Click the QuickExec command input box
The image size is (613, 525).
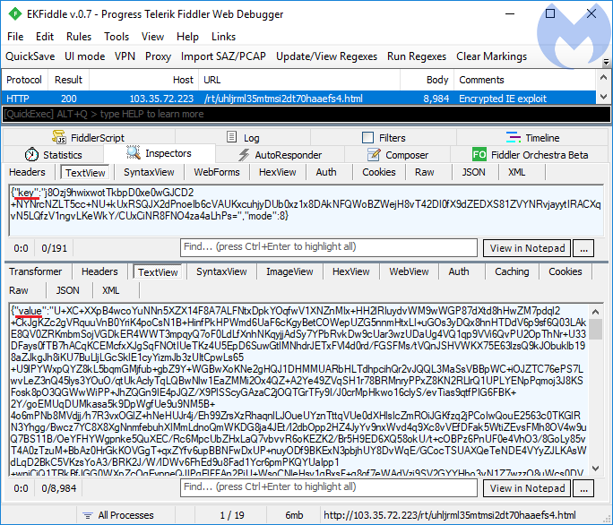[305, 114]
